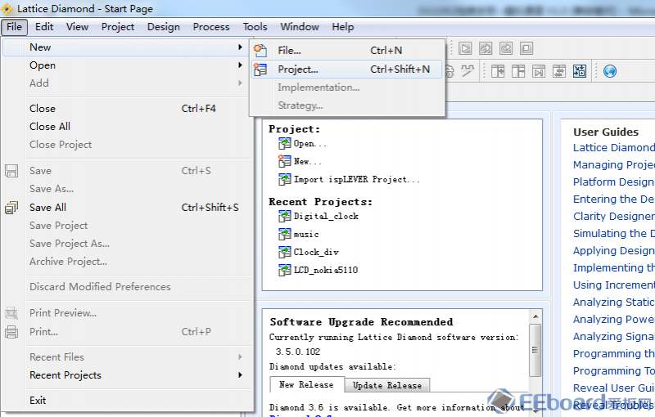Switch to the Update Release tab
Screen dimensions: 655x417
coord(387,385)
